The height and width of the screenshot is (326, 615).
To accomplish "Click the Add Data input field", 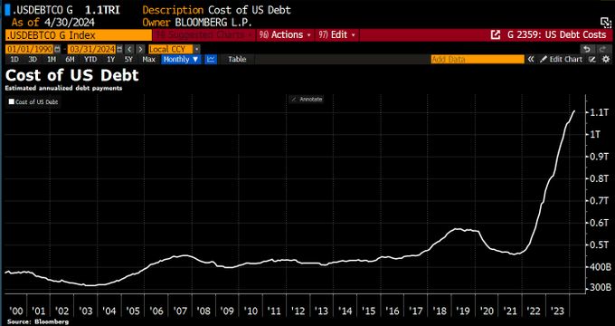I will tap(478, 59).
